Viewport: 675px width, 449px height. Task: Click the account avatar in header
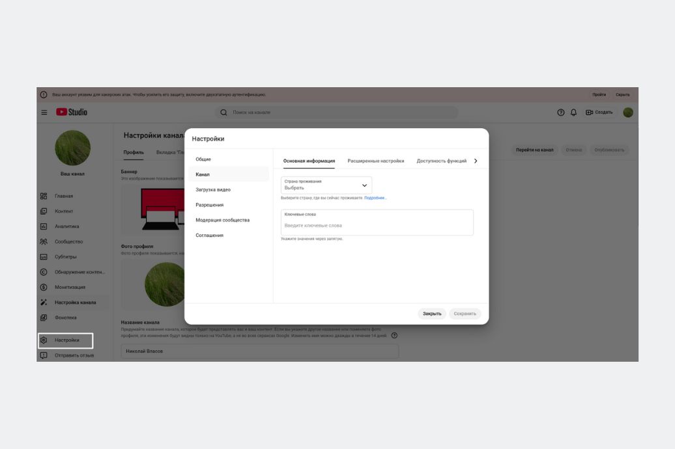pyautogui.click(x=627, y=113)
